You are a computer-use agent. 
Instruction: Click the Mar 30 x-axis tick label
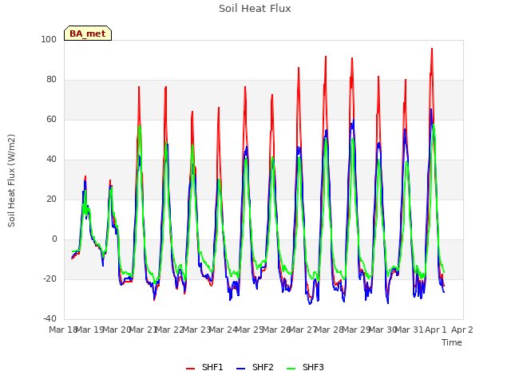click(382, 330)
